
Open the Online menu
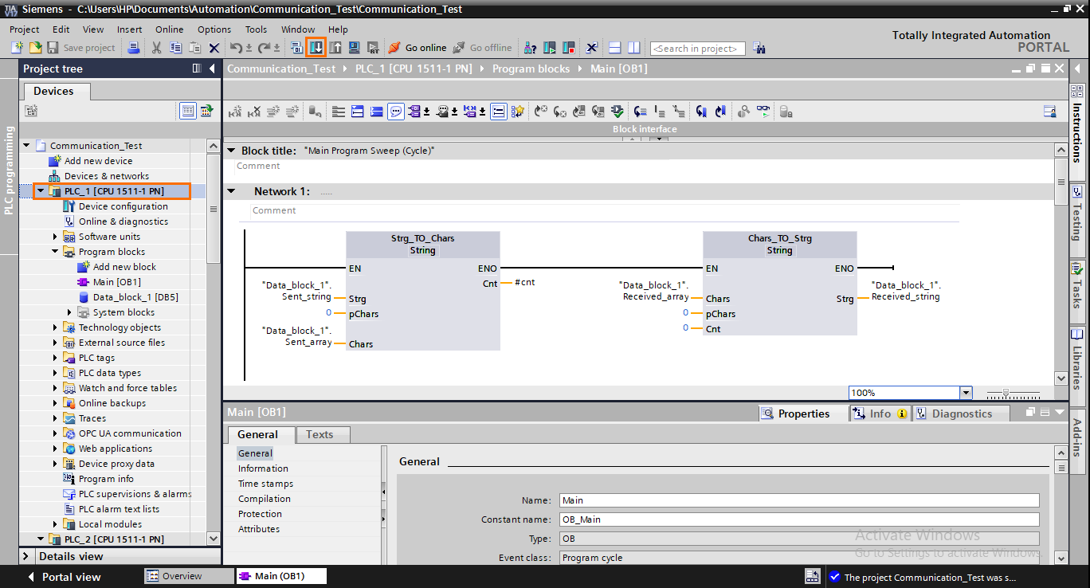(169, 29)
